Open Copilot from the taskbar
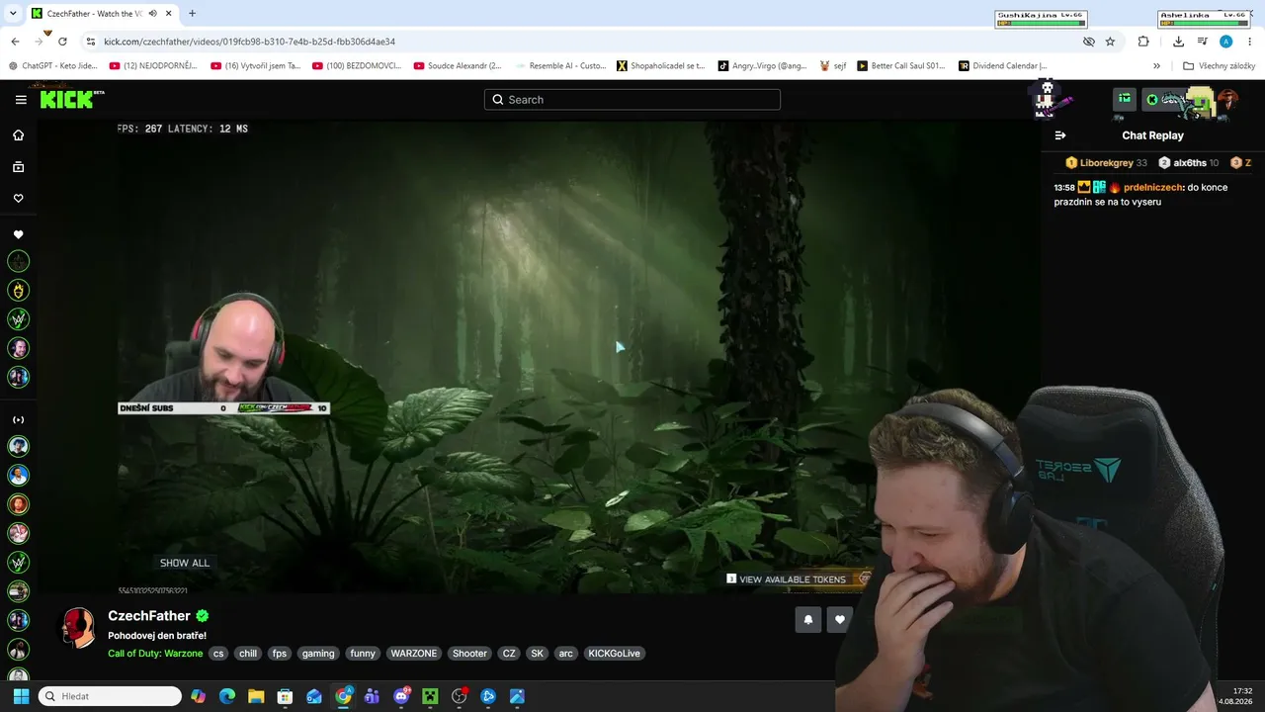 [199, 696]
